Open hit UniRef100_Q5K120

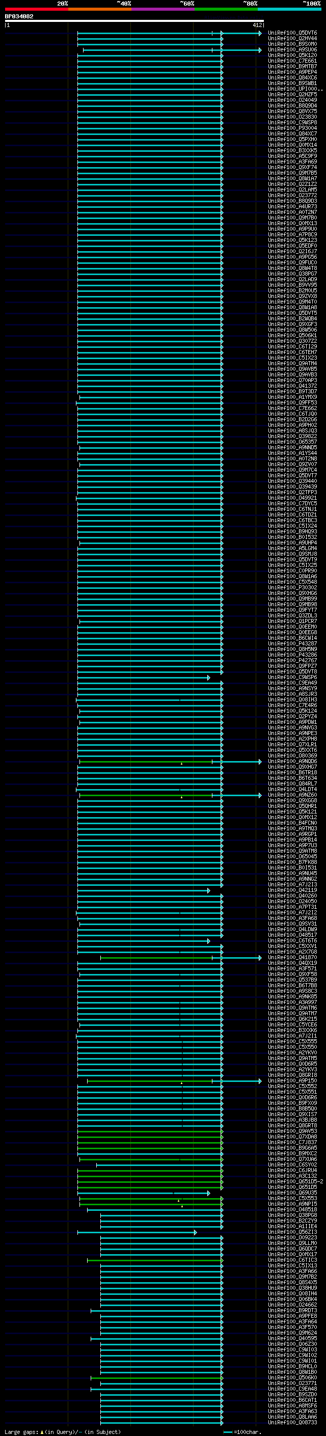292,55
